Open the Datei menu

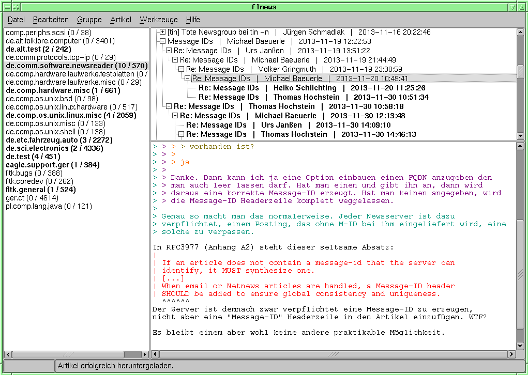point(16,20)
